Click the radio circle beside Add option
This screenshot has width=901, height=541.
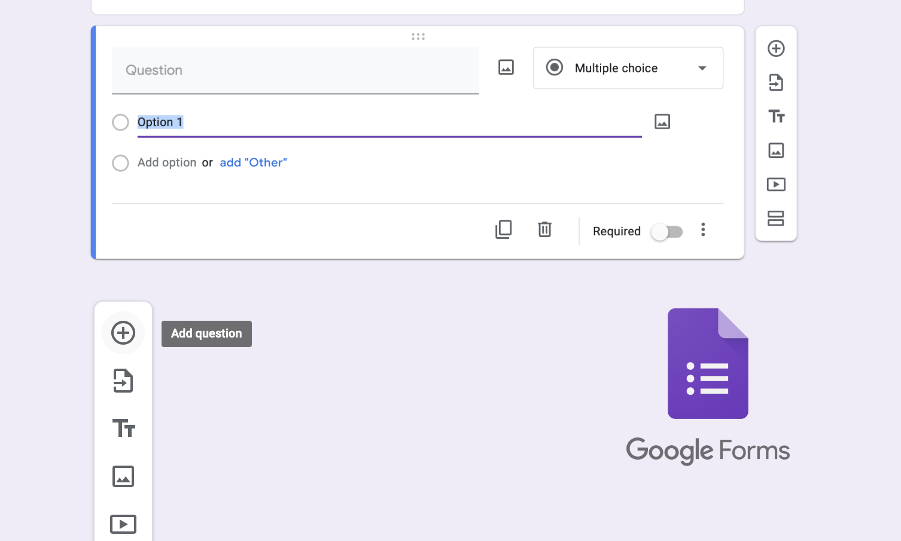pos(121,163)
